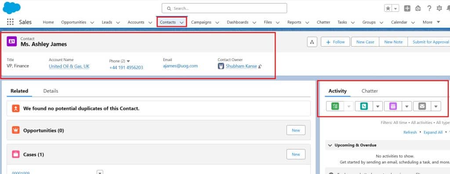Expand the Reports nav dropdown chevron
The height and width of the screenshot is (174, 450).
click(x=307, y=22)
